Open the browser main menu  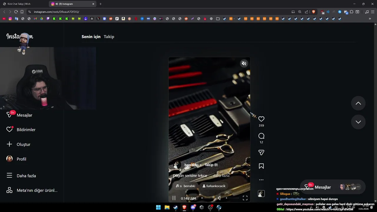point(373,12)
